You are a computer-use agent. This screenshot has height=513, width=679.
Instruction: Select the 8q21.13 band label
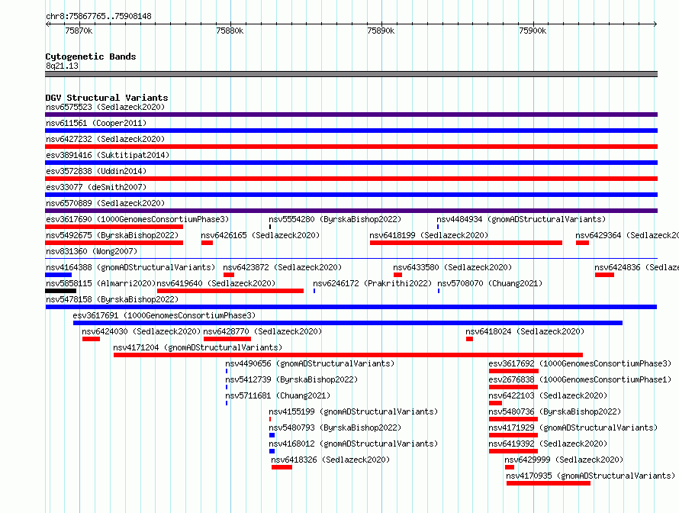click(x=62, y=66)
